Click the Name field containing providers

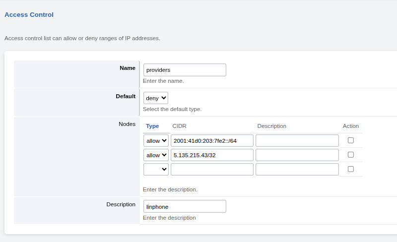pos(185,70)
